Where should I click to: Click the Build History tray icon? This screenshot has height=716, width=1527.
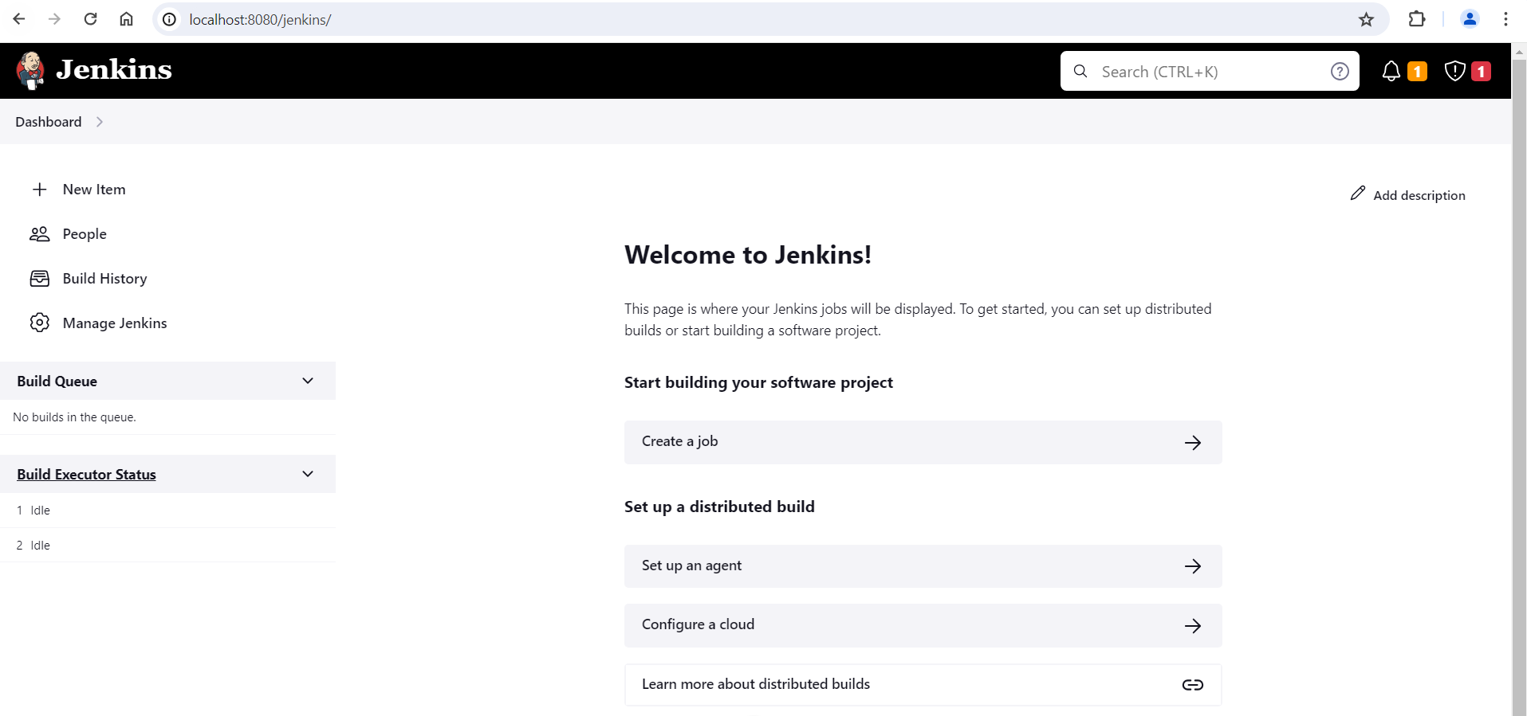click(40, 279)
